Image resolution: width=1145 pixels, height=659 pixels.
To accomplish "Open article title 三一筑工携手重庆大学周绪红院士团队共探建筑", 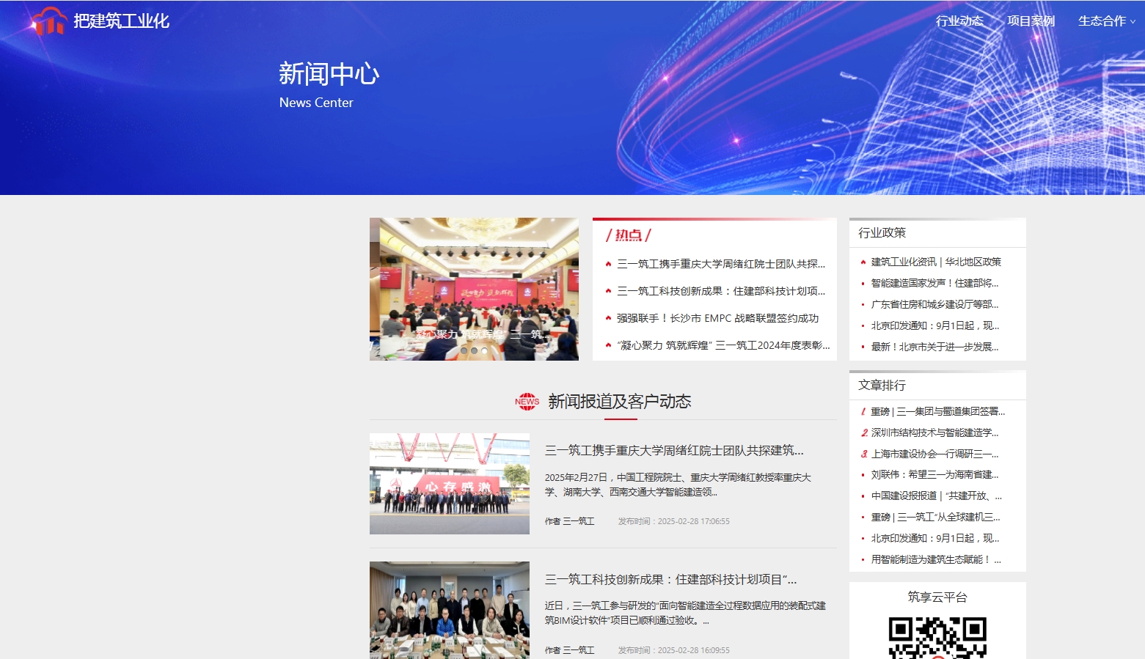I will [x=673, y=451].
